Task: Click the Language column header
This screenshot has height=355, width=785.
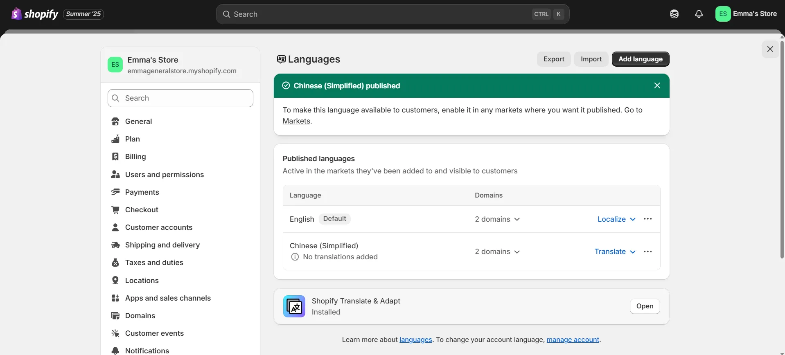Action: coord(305,195)
